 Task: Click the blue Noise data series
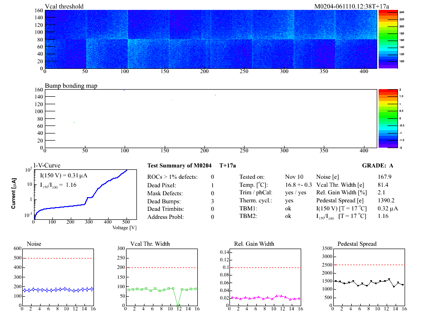58,290
